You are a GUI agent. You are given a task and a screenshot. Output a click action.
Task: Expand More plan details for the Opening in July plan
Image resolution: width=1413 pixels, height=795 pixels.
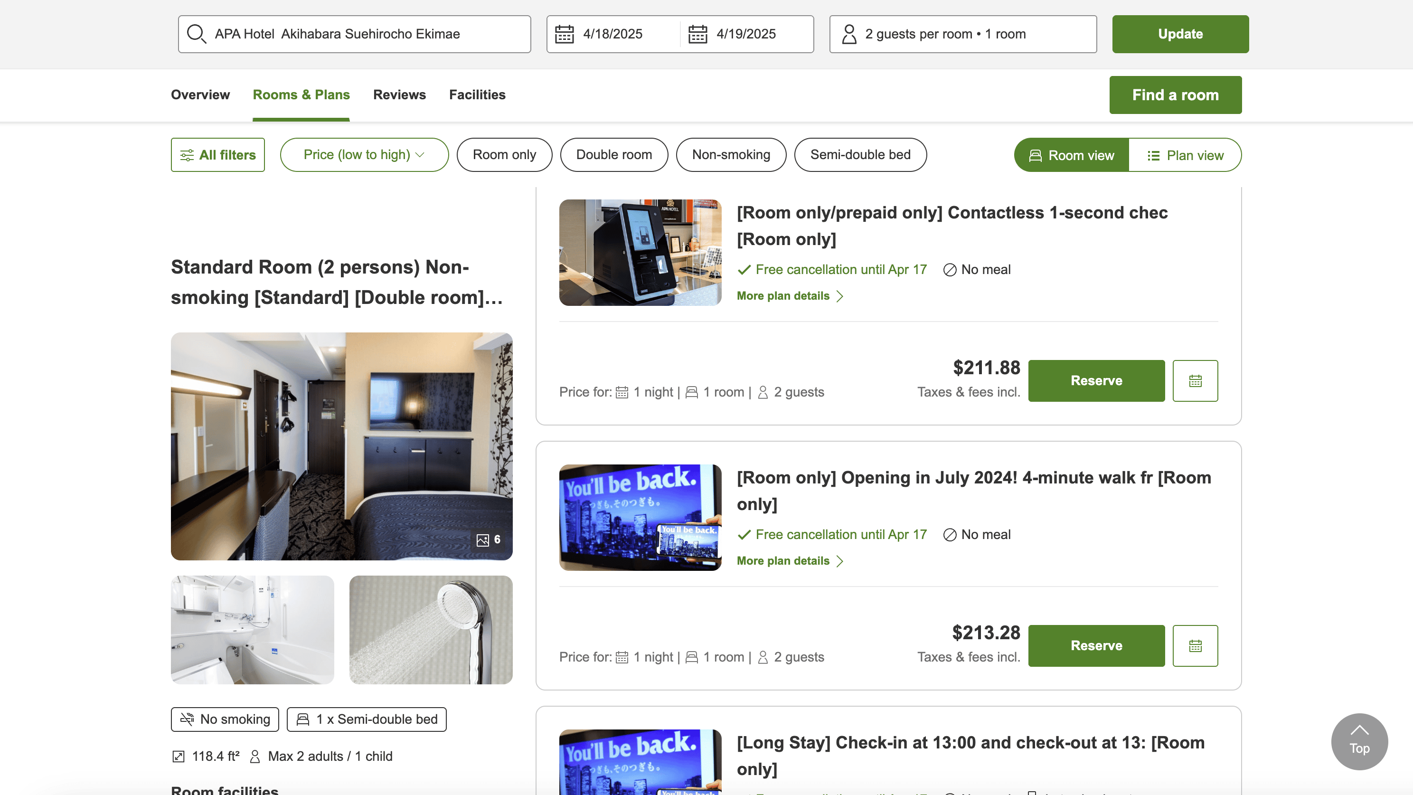point(789,561)
